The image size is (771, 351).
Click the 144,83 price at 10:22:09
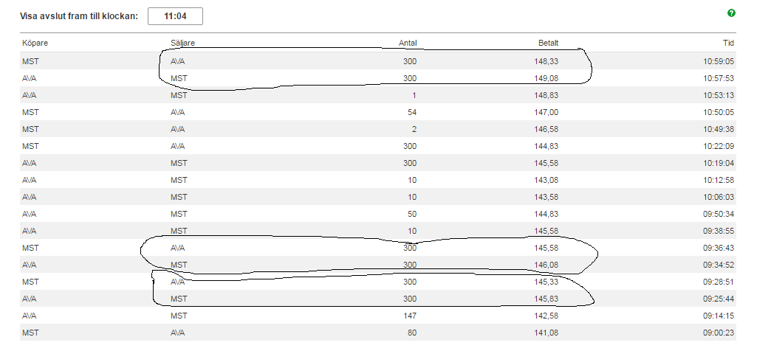click(x=546, y=146)
